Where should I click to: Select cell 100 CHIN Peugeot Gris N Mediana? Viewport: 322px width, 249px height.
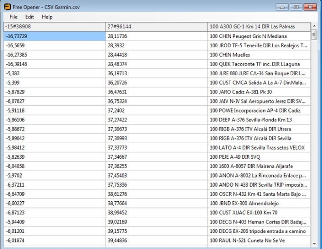[x=259, y=36]
